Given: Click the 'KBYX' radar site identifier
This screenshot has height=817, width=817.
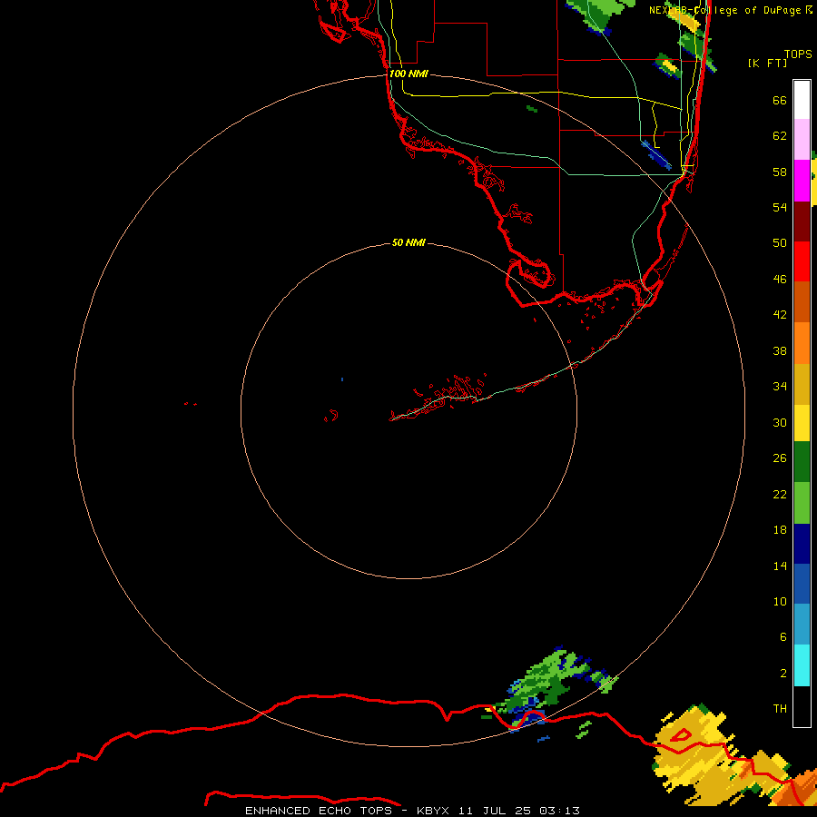Looking at the screenshot, I should click(x=432, y=811).
